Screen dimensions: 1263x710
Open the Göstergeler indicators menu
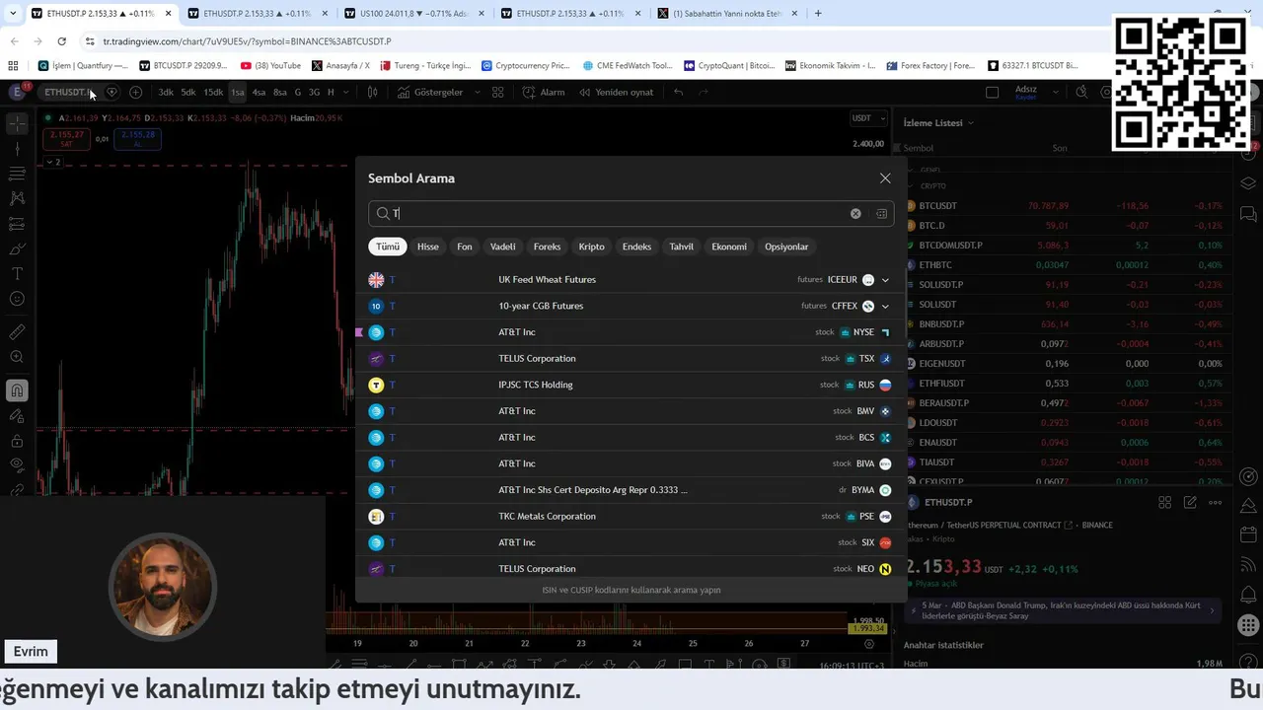[x=430, y=92]
